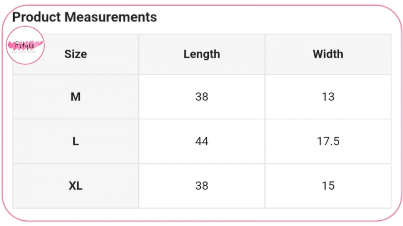Click the Fstyle script text in logo
The image size is (403, 226).
25,46
